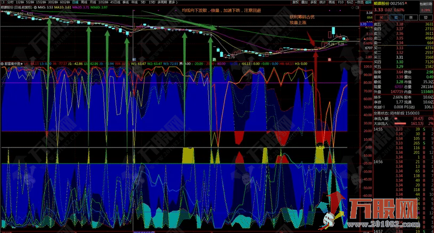The image size is (434, 233).
Task: Open the 多股 multi-stock view
Action: click(x=313, y=2)
